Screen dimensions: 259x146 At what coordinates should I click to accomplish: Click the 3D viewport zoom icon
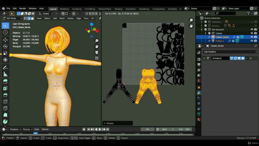coord(97,41)
